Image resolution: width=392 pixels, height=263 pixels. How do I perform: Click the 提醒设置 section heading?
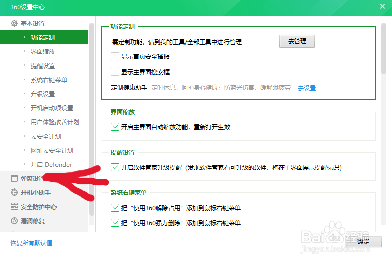click(123, 152)
